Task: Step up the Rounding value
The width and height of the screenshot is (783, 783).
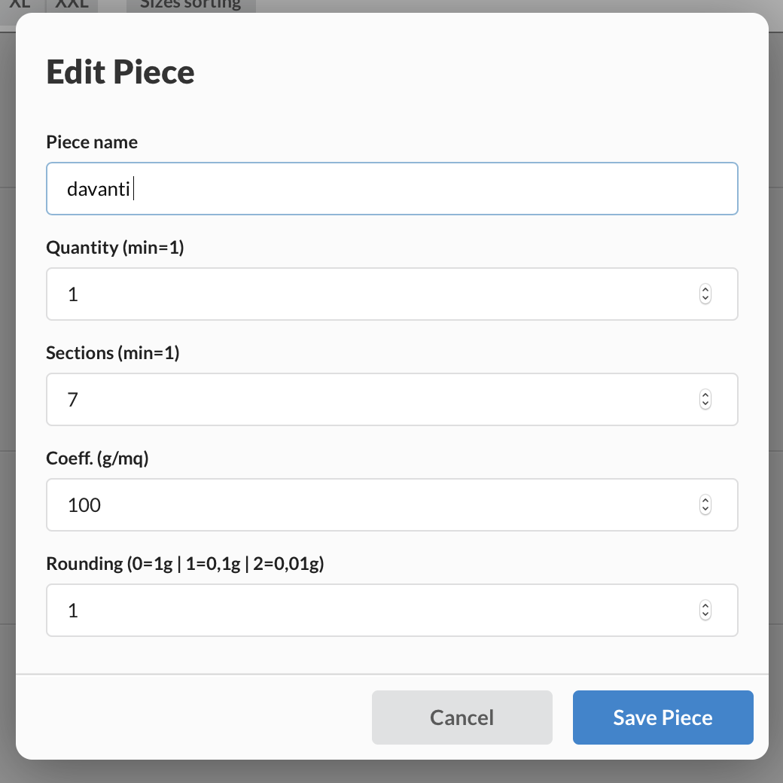Action: [x=705, y=606]
